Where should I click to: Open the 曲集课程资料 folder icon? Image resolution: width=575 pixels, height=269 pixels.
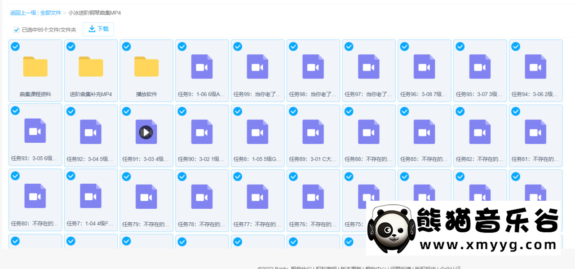tap(35, 66)
